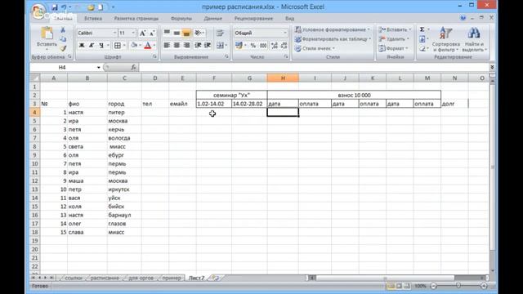
Task: Undo last action in Quick Access toolbar
Action: point(64,7)
